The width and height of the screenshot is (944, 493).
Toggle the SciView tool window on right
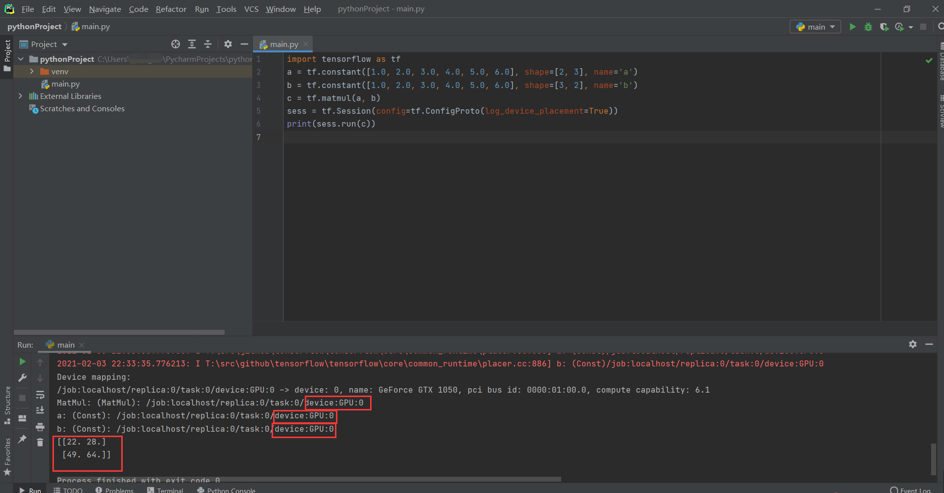941,111
